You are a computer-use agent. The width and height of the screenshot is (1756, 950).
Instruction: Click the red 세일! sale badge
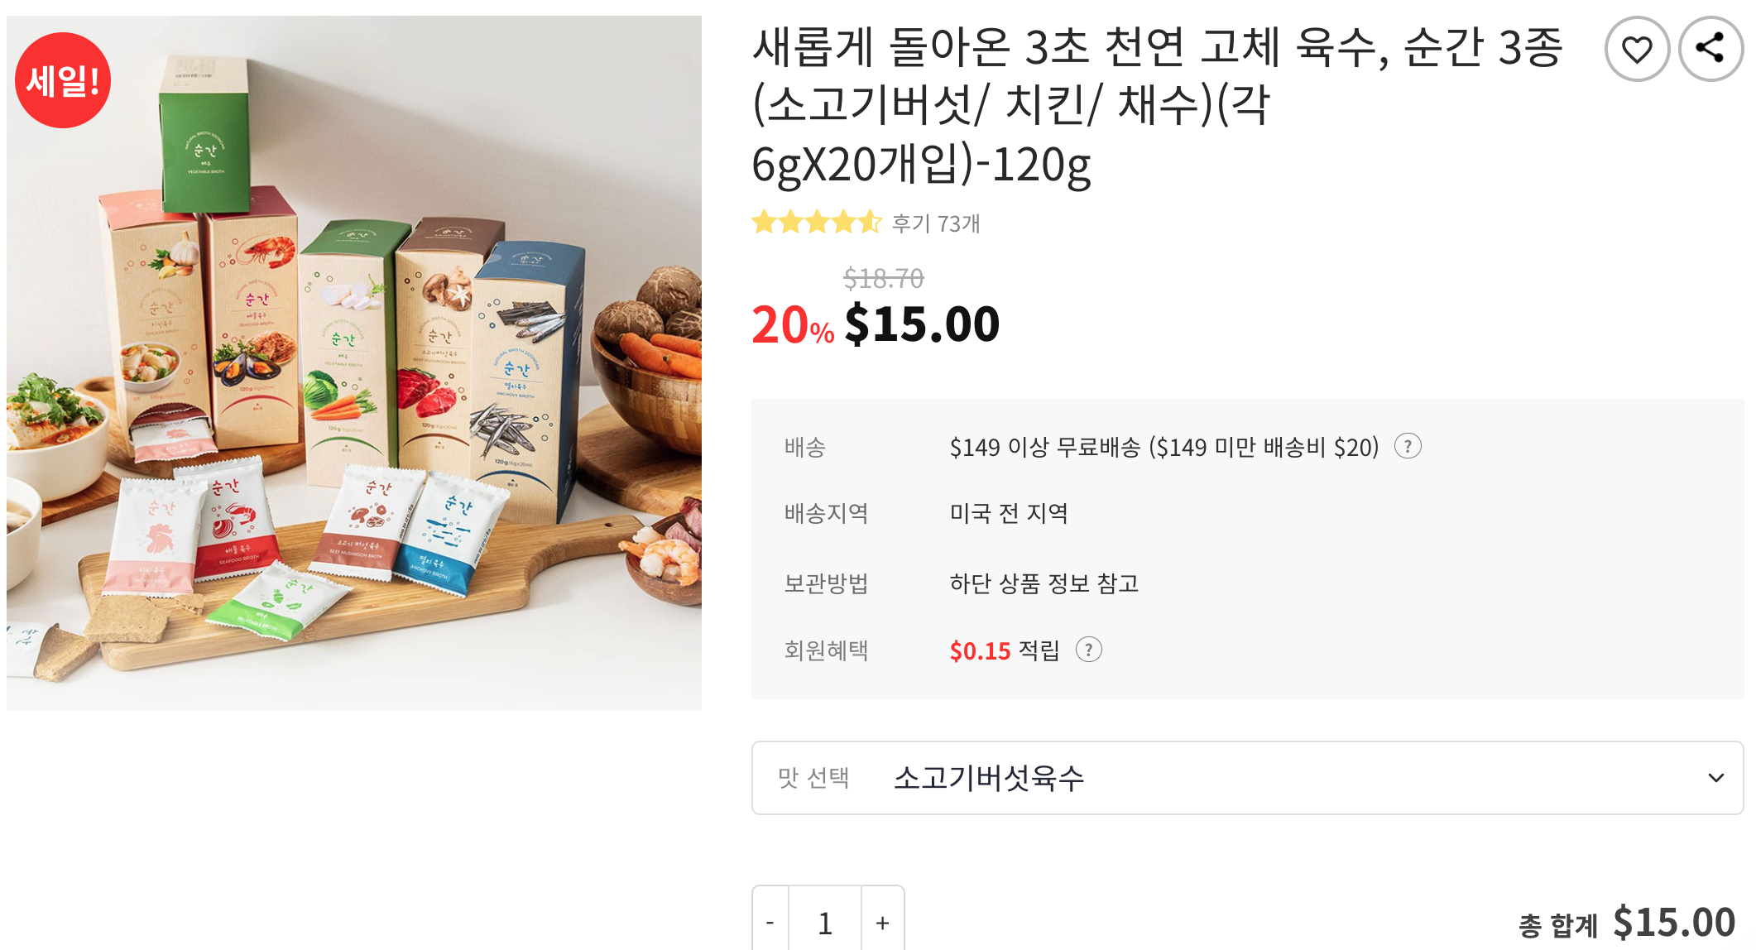click(x=63, y=80)
